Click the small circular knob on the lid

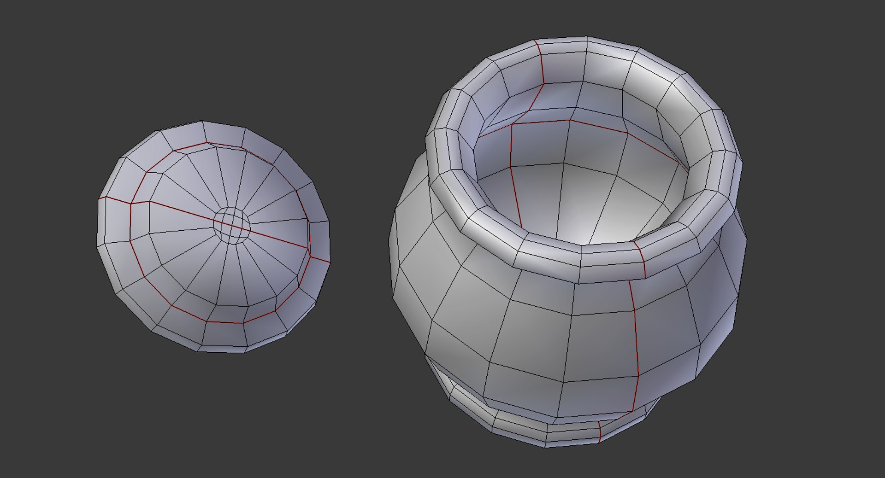coord(231,225)
